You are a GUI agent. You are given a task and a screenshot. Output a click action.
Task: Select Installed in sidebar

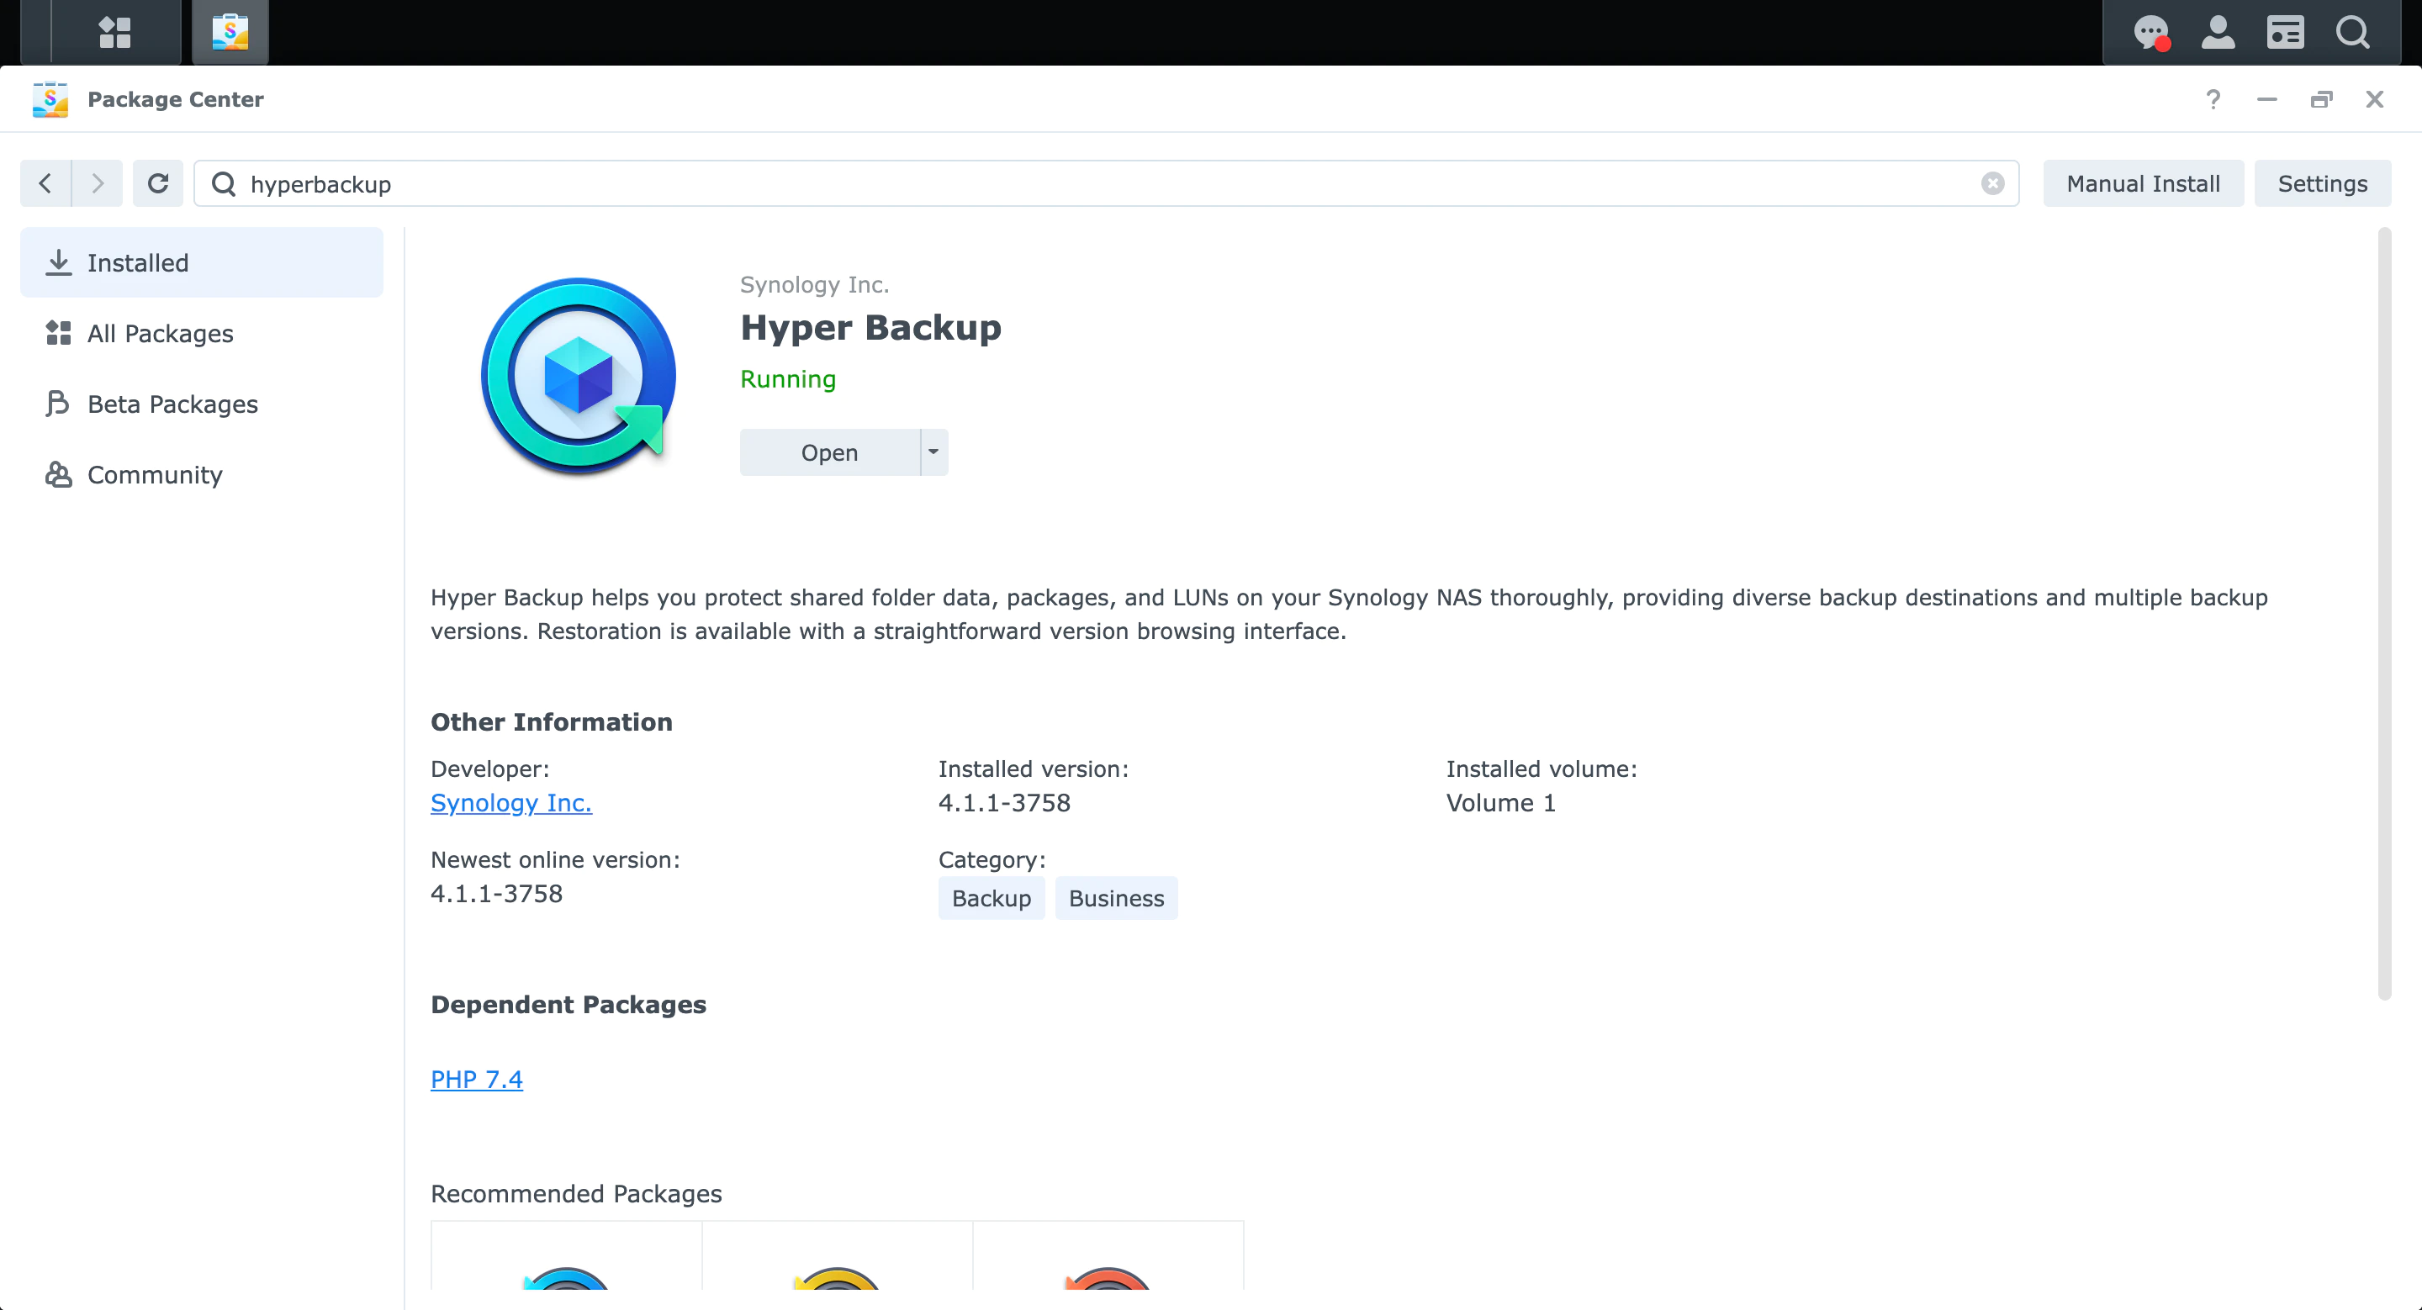point(201,262)
